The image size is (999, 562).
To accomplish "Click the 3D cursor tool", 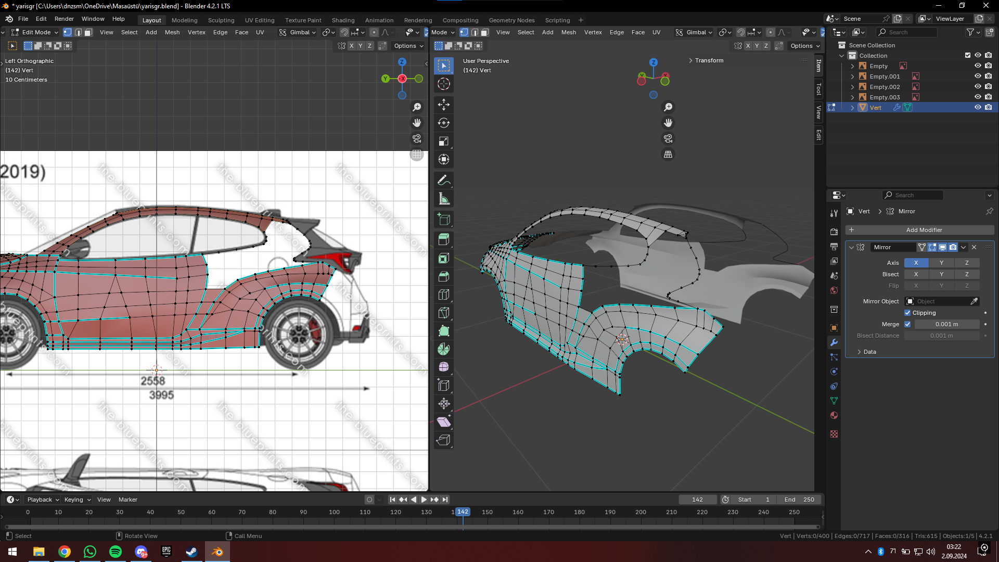I will (444, 84).
